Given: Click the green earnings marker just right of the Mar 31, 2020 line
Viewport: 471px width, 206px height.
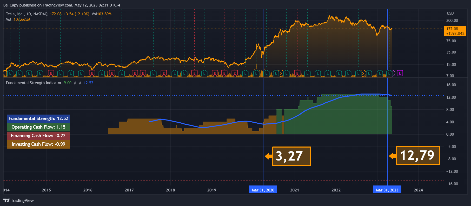Looking at the screenshot, I should coord(266,73).
